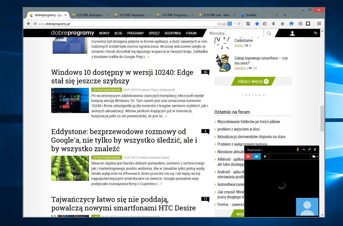The height and width of the screenshot is (226, 343).
Task: Open the Firefox hamburger menu
Action: [x=319, y=24]
